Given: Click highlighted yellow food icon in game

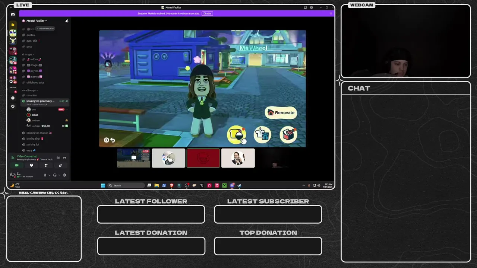Looking at the screenshot, I should coord(236,135).
